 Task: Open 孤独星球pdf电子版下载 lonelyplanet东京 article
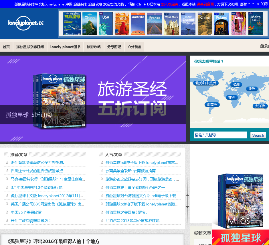click(x=142, y=162)
